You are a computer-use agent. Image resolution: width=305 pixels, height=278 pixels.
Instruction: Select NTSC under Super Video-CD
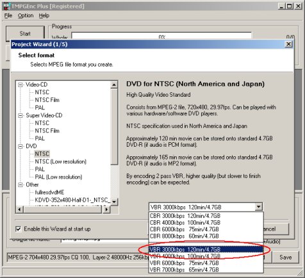42,123
